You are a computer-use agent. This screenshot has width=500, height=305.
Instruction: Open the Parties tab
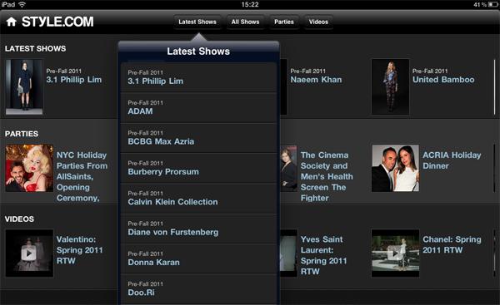[284, 22]
